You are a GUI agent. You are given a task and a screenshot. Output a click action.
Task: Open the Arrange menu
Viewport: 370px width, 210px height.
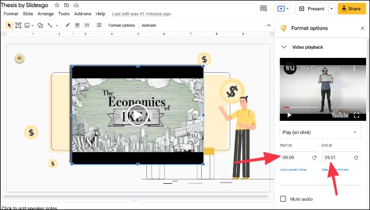(45, 14)
